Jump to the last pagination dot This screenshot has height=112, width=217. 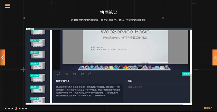coord(26,108)
